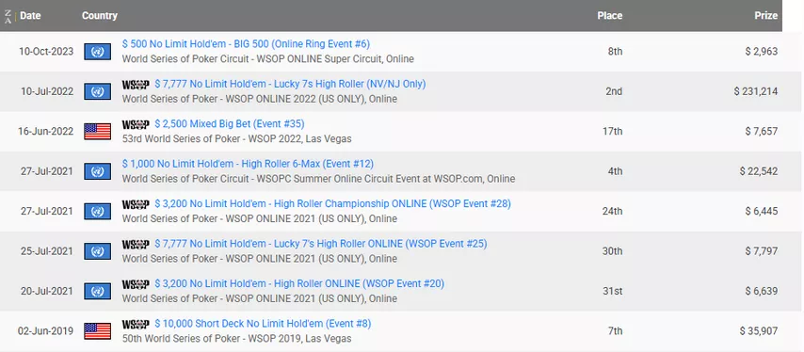Screen dimensions: 804x352
Task: Open the $1,000 High Roller 6-Max Event #12 link
Action: click(248, 164)
